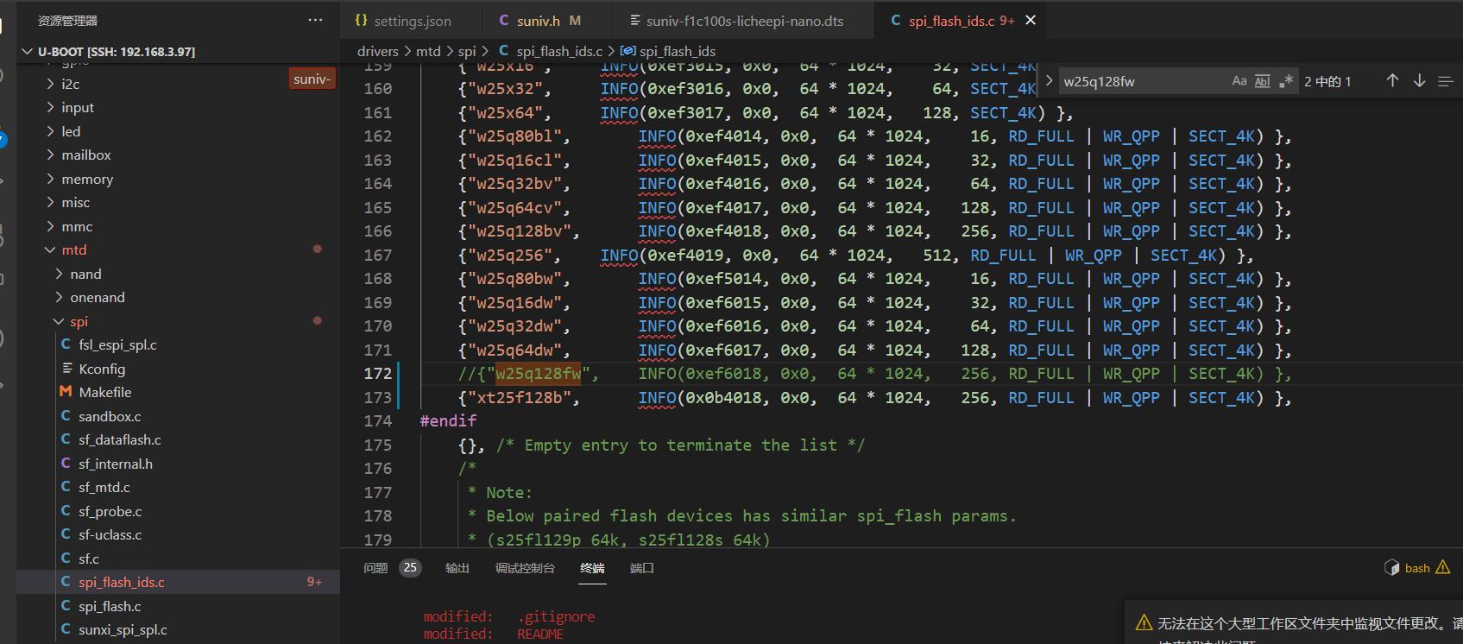Viewport: 1463px width, 644px height.
Task: Switch to the suniv.h tab
Action: [539, 21]
